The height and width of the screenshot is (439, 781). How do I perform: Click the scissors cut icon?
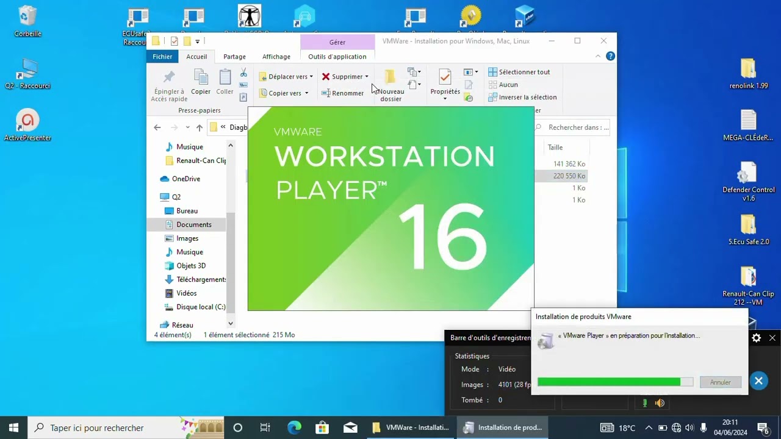click(243, 73)
